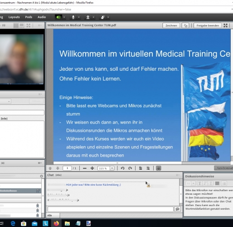Image resolution: width=233 pixels, height=227 pixels.
Task: Switch video pod to grid view
Action: [x=16, y=25]
